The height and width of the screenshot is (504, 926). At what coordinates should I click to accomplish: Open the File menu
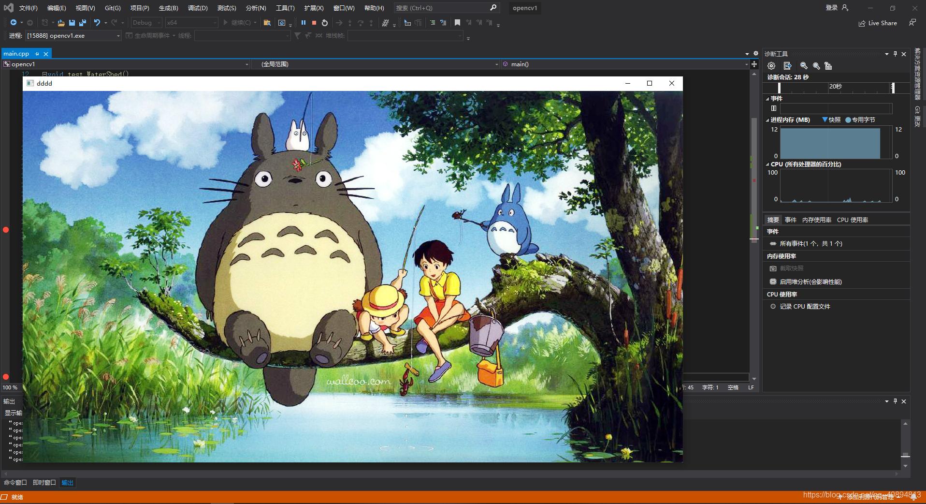(x=28, y=8)
